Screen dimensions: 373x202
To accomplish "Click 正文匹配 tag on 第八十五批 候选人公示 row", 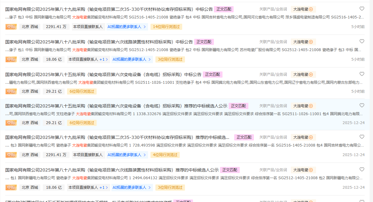I will point(239,106).
